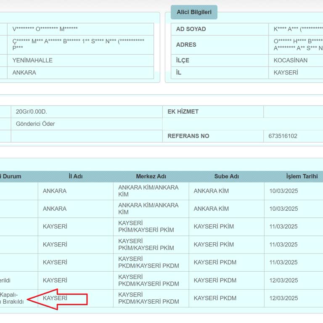Select the masked sender address starting with Ç******
323x323 pixels.
coord(78,45)
